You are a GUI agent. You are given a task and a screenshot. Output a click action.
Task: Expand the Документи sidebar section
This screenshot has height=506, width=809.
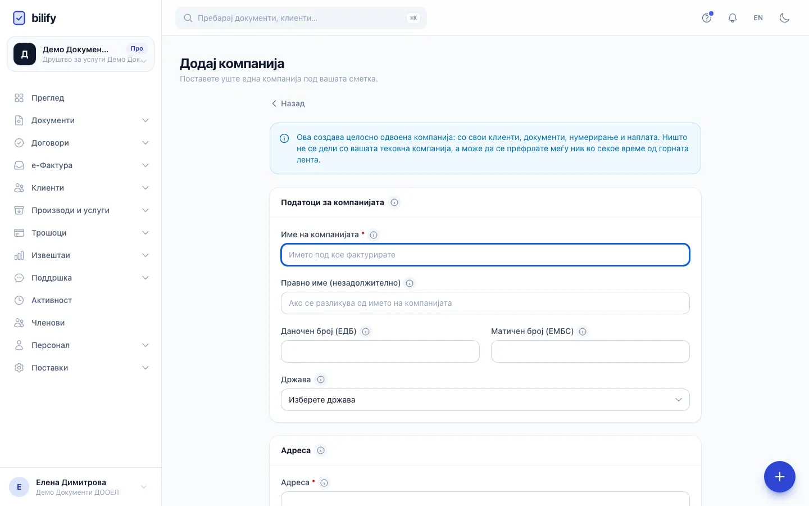click(80, 120)
